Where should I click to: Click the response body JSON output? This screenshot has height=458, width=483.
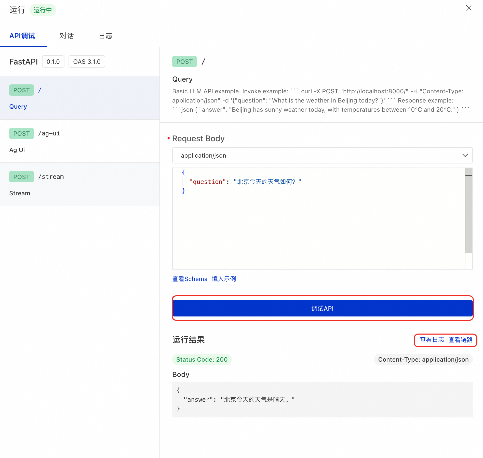click(323, 399)
